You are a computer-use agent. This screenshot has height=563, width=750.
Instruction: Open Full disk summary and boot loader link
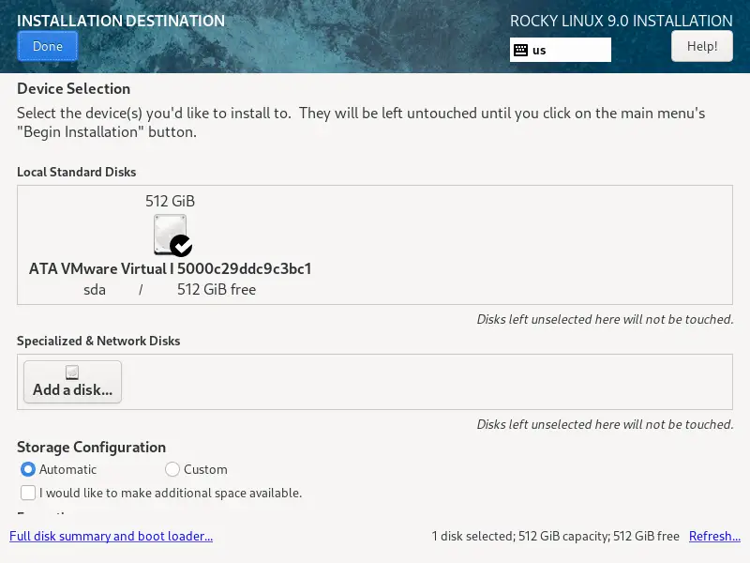[x=111, y=536]
